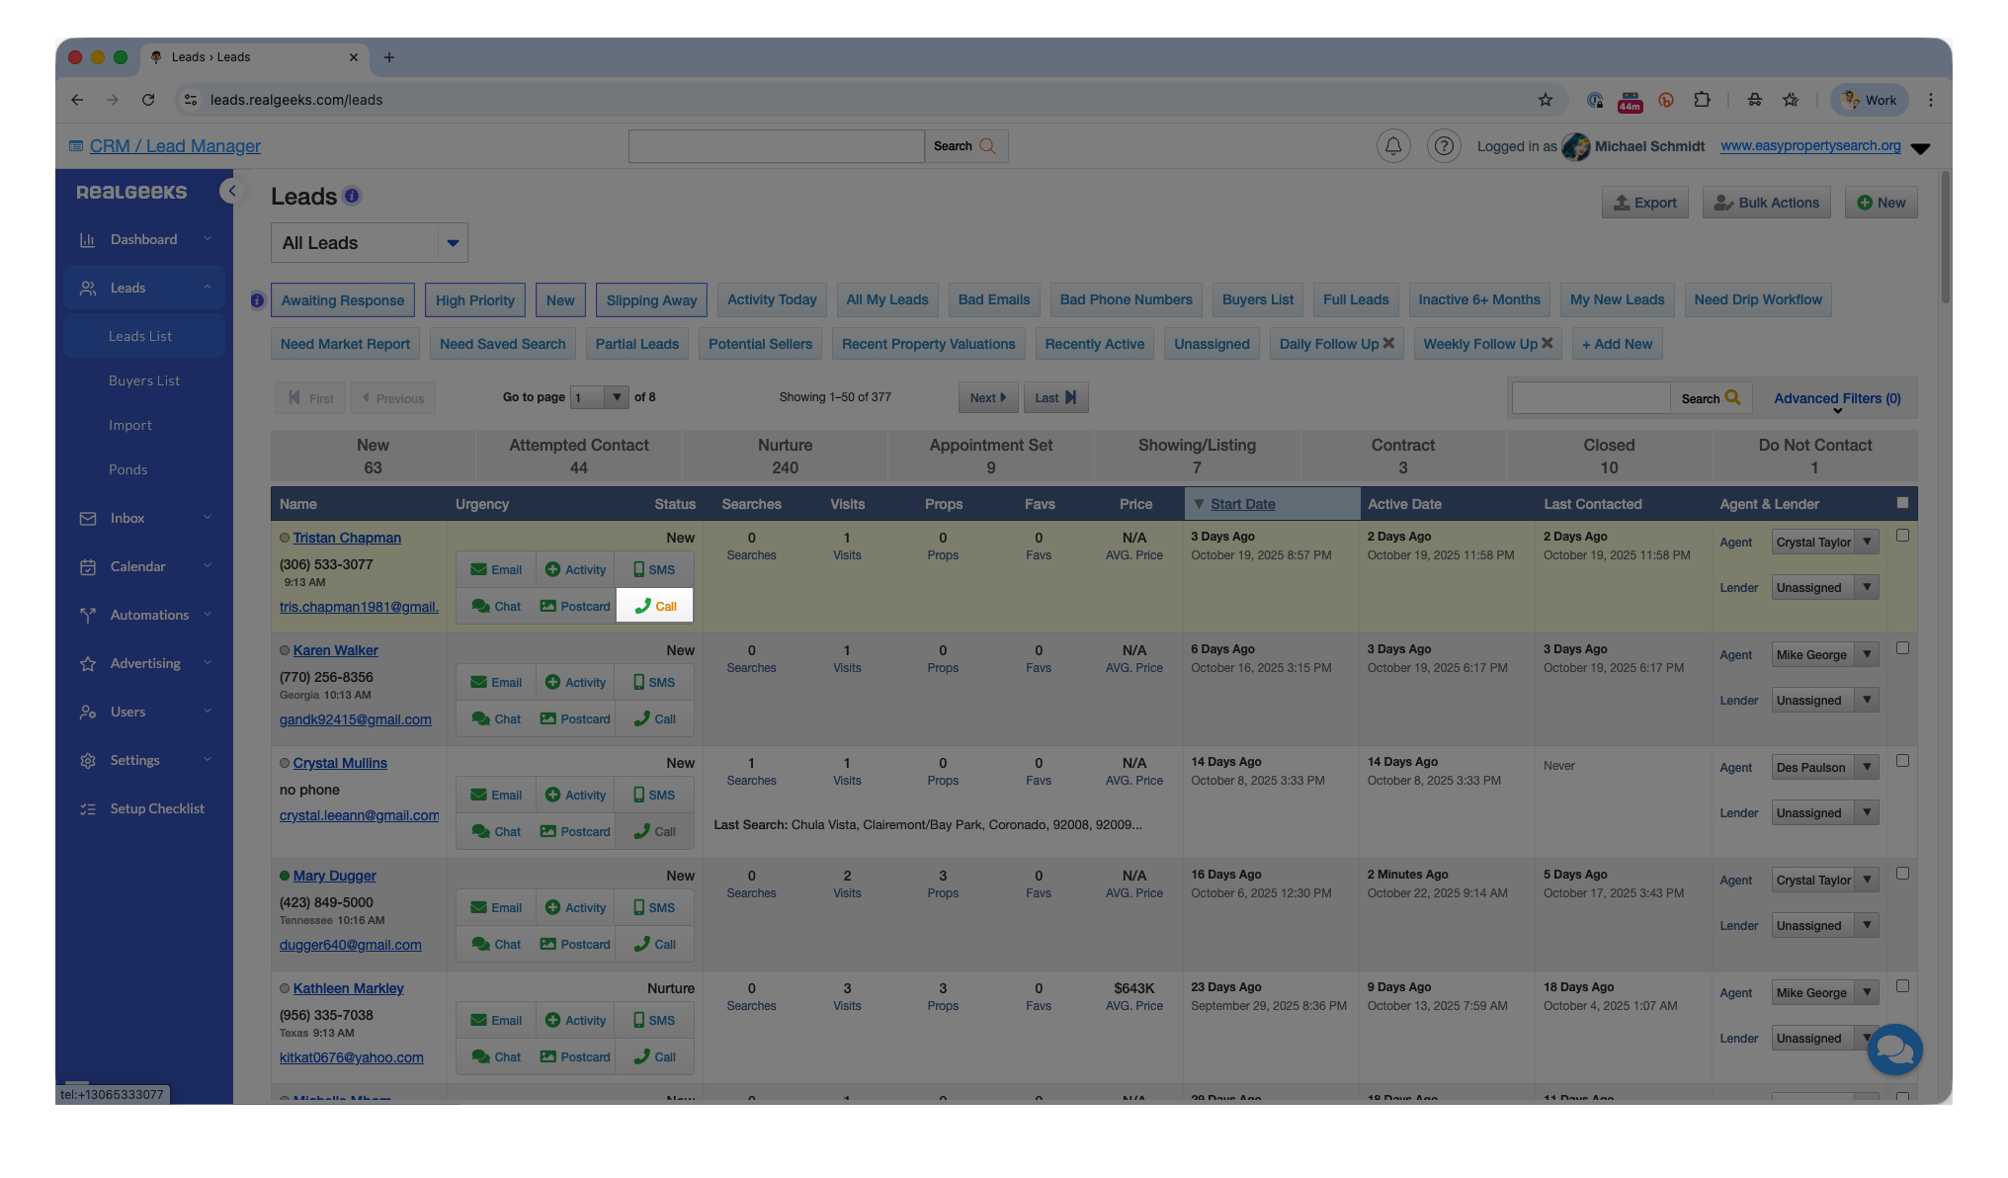Screen dimensions: 2008x1178
Task: Click the notifications bell icon
Action: (1393, 146)
